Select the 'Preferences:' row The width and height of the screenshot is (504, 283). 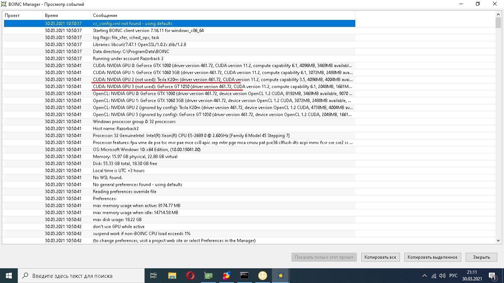point(179,199)
